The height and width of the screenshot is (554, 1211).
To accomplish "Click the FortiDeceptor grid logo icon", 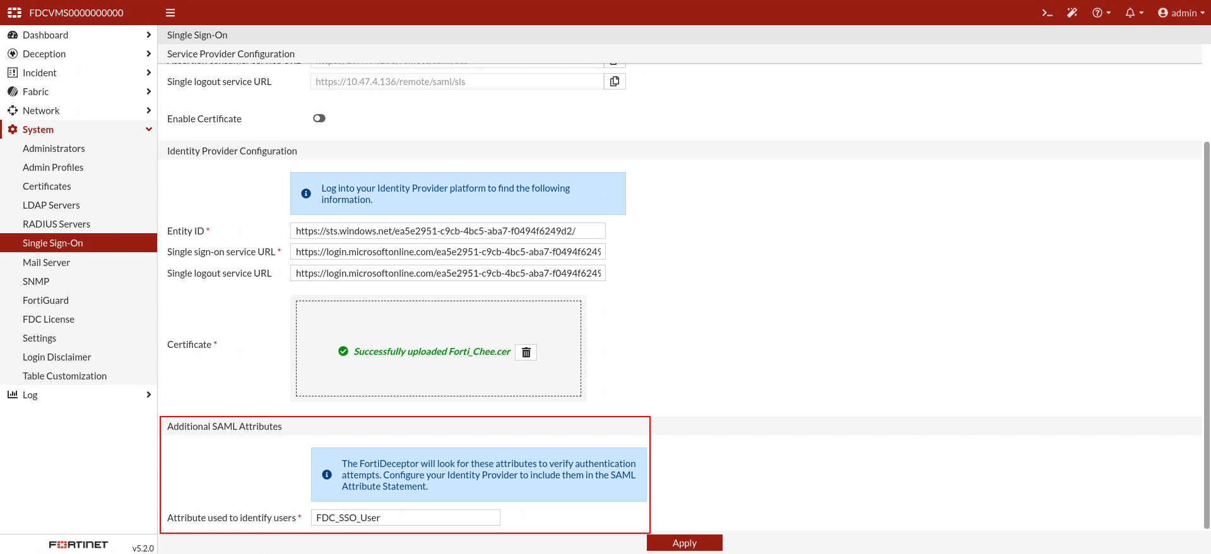I will pos(15,13).
